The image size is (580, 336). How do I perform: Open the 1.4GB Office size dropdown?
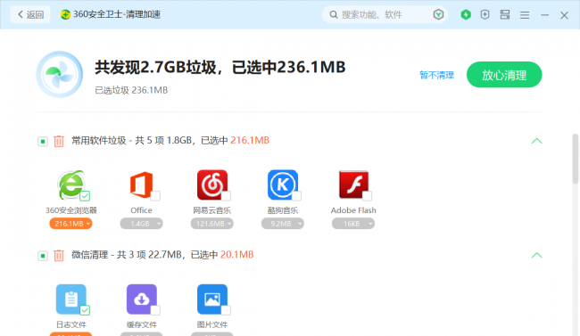coord(141,224)
